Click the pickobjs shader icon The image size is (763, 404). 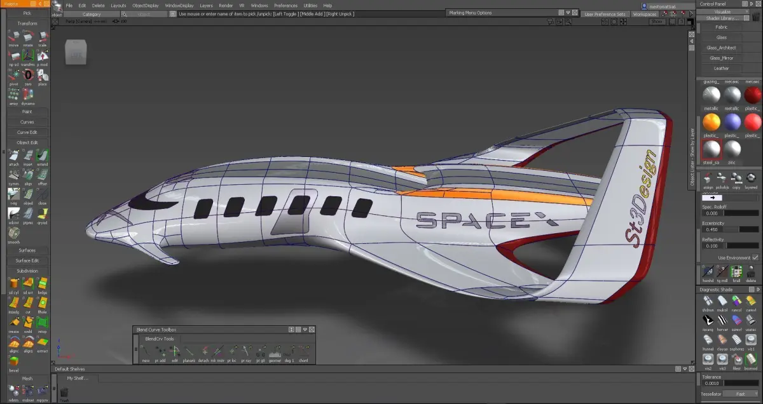722,180
